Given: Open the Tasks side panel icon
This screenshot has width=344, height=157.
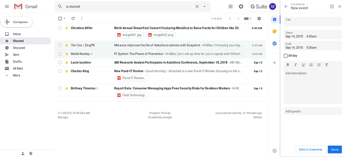Looking at the screenshot, I should [274, 44].
